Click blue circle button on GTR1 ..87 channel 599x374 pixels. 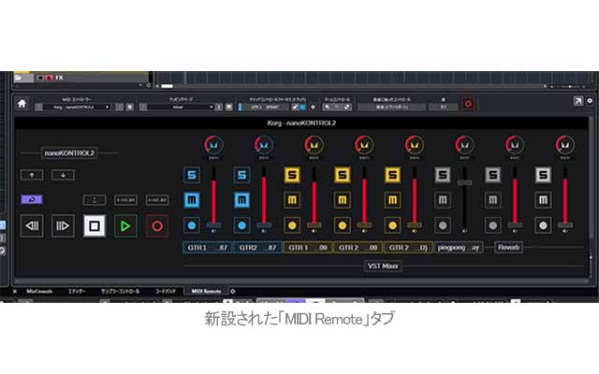click(x=192, y=225)
